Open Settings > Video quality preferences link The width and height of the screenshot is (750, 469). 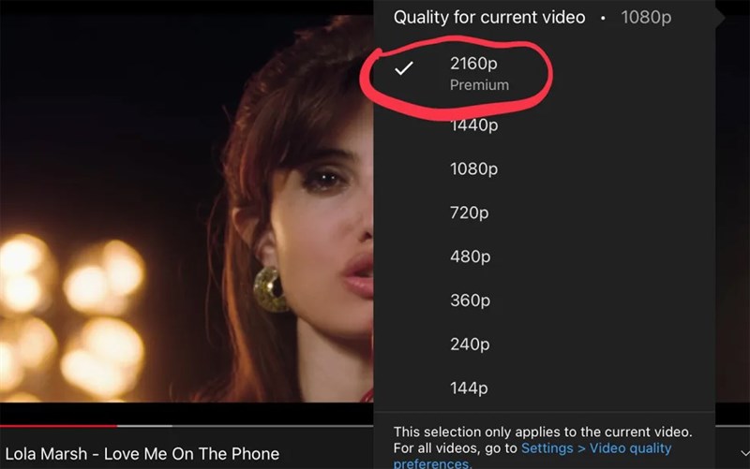pos(596,448)
